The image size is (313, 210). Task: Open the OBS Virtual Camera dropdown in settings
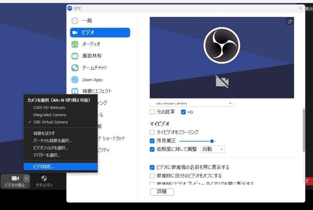[x=192, y=104]
